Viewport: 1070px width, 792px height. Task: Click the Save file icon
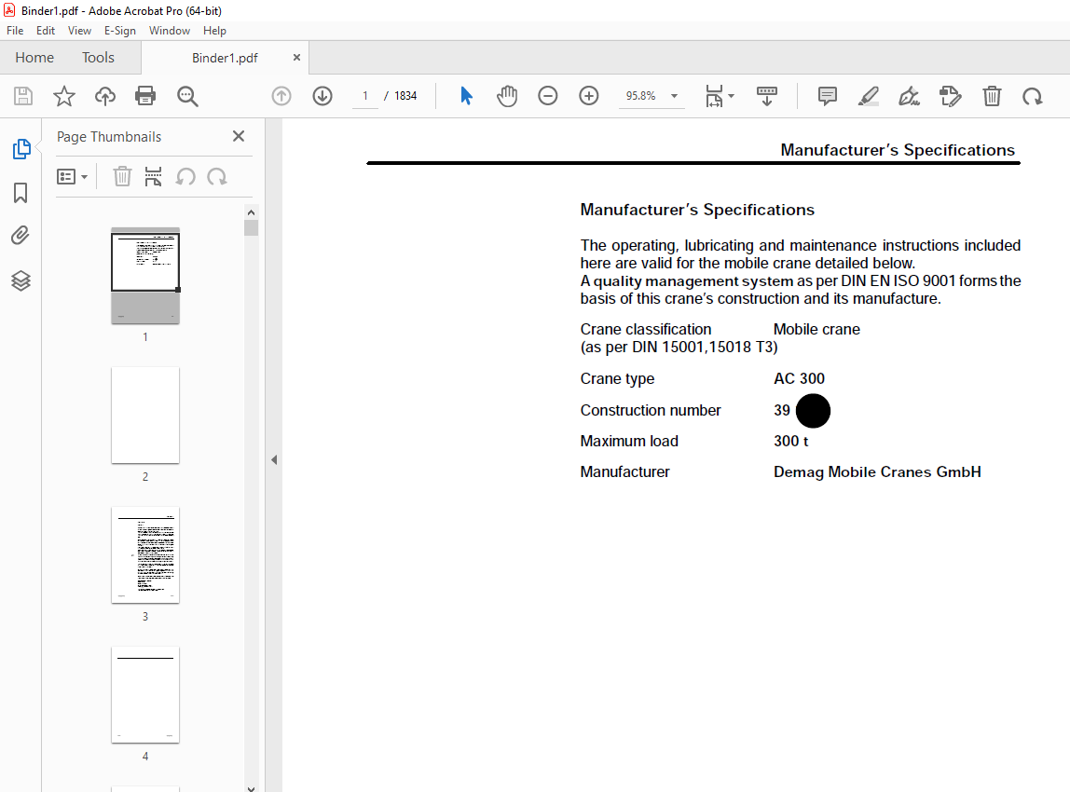23,96
